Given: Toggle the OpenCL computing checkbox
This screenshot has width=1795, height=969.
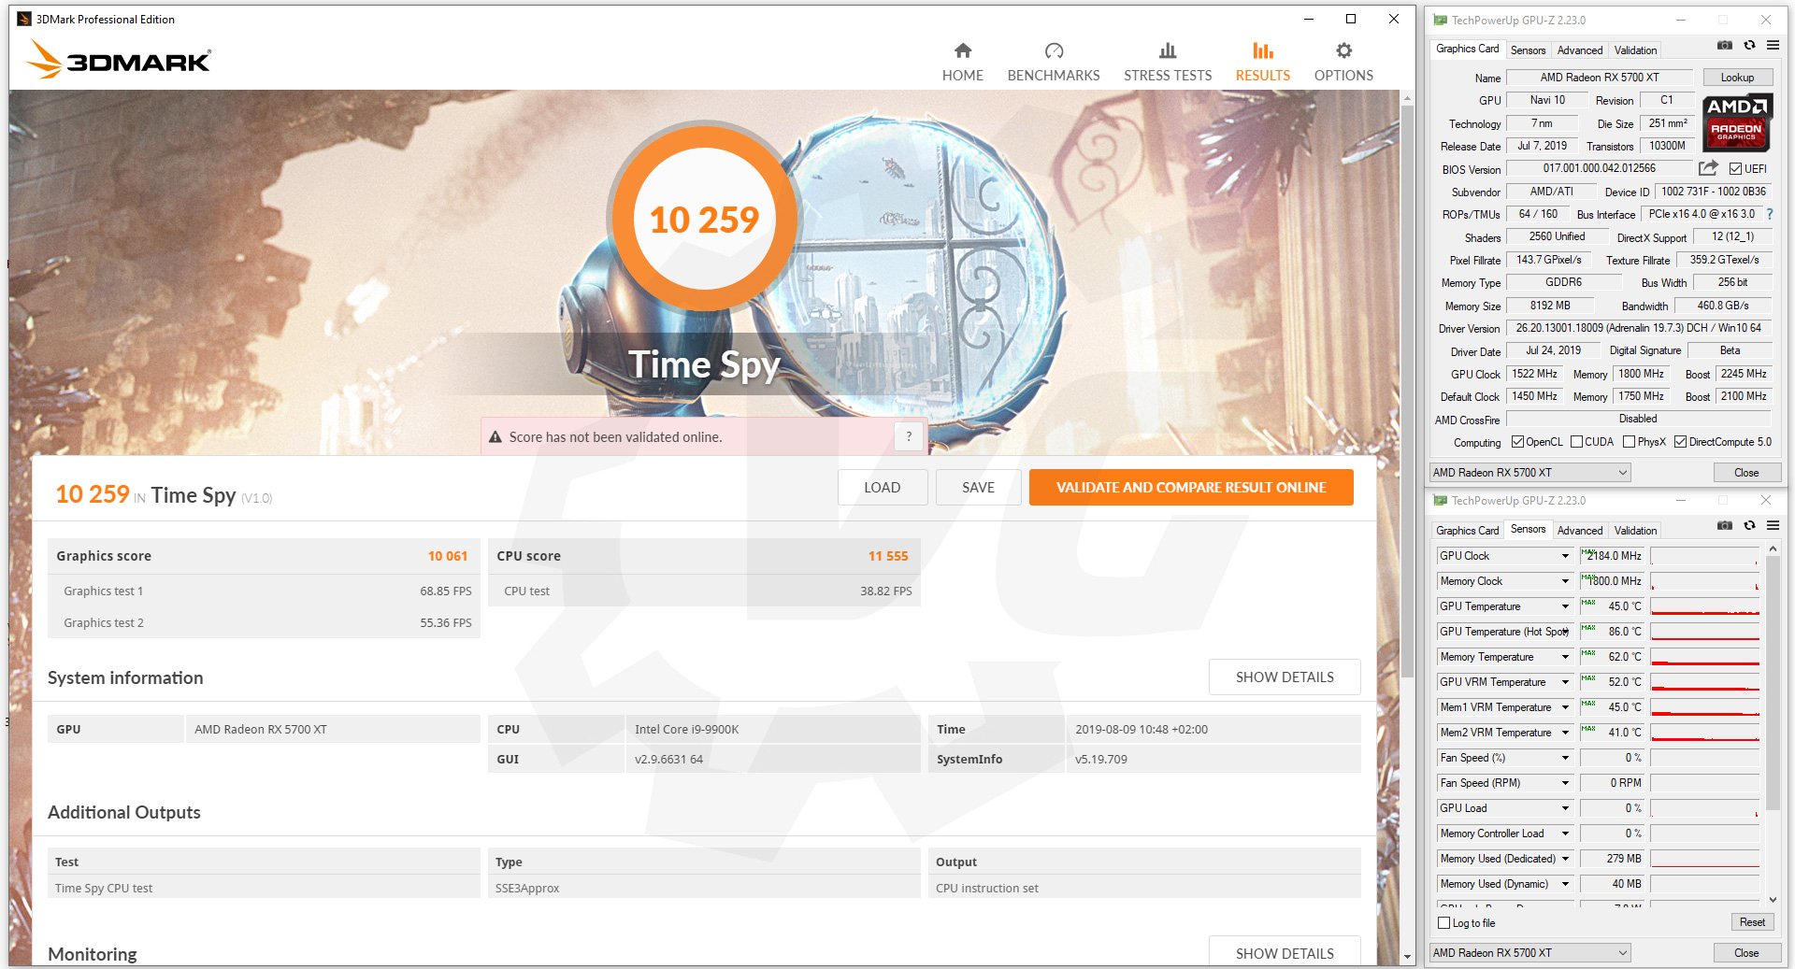Looking at the screenshot, I should point(1517,442).
